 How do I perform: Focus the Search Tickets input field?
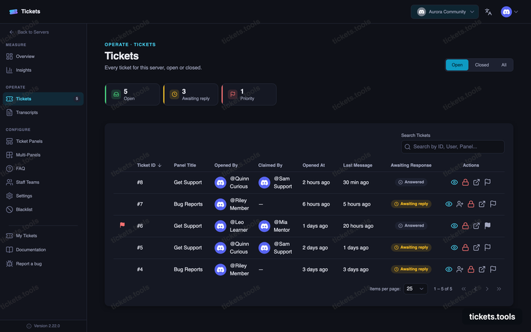click(453, 147)
